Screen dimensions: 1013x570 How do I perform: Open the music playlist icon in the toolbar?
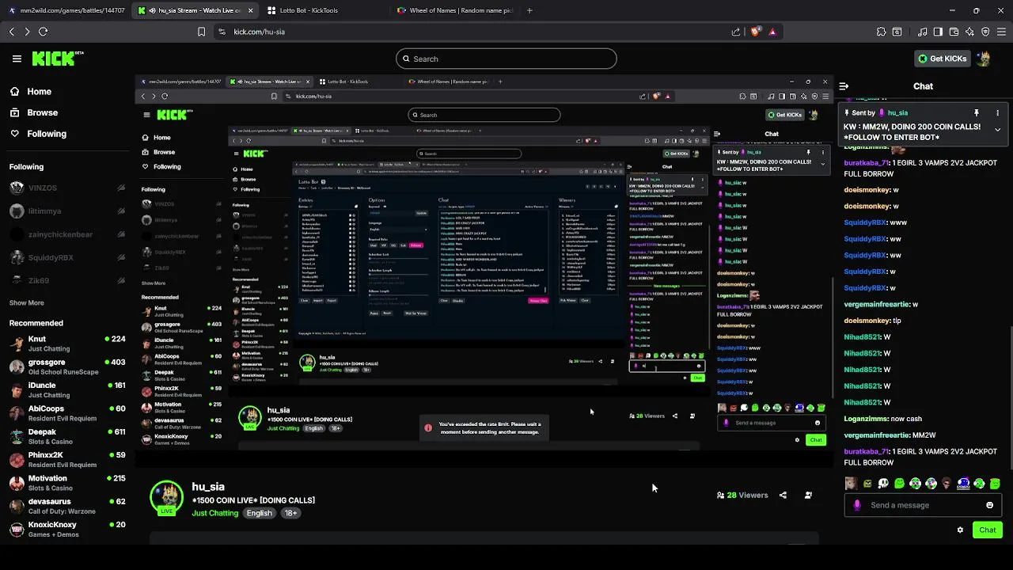pos(922,32)
